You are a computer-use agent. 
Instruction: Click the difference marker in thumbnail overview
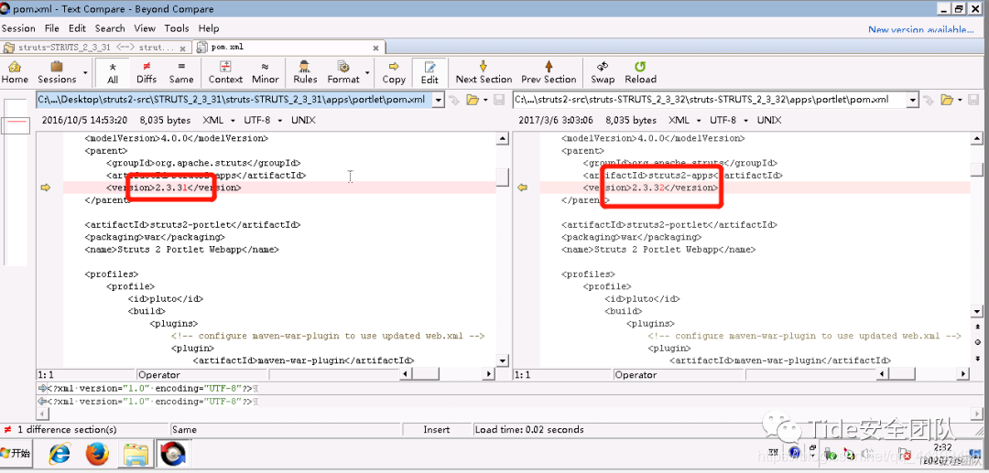[16, 120]
